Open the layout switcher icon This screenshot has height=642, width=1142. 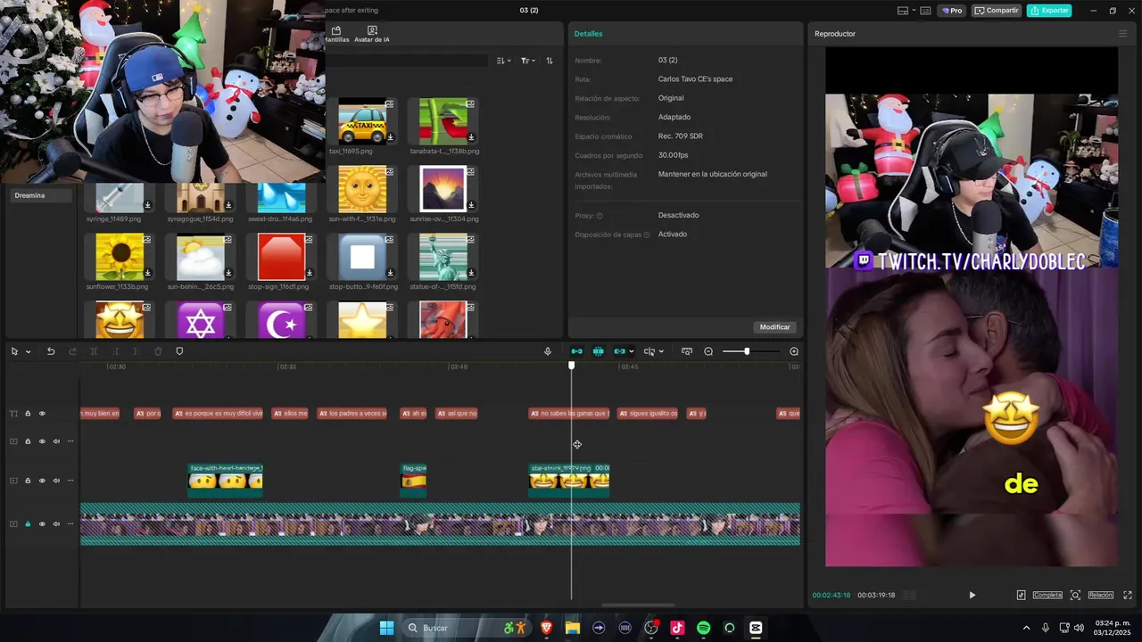(903, 11)
